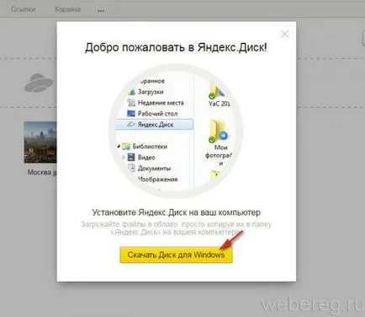Open the three-dots more menu

101,10
